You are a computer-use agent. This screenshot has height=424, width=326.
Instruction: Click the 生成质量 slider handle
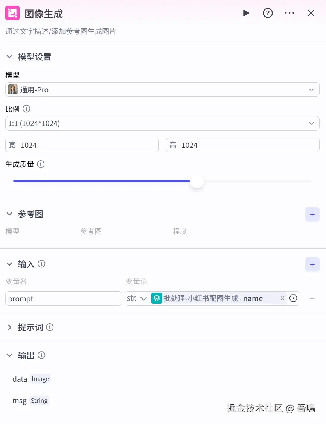pos(197,181)
